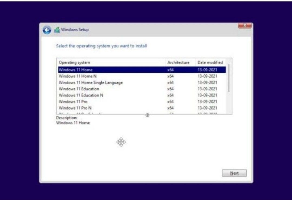This screenshot has height=200, width=292.
Task: Select Windows 11 Home N edition
Action: click(x=142, y=76)
